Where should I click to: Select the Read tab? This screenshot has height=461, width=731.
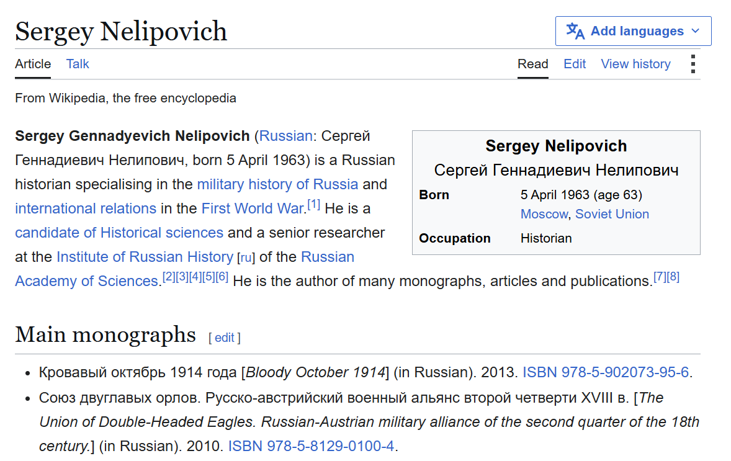pyautogui.click(x=533, y=64)
